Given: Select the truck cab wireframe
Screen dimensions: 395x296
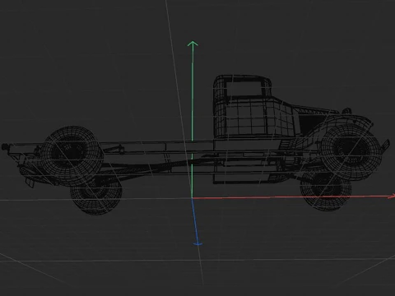Looking at the screenshot, I should (243, 106).
